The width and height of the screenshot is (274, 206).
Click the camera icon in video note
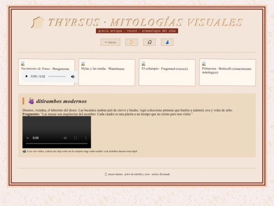(x=24, y=151)
